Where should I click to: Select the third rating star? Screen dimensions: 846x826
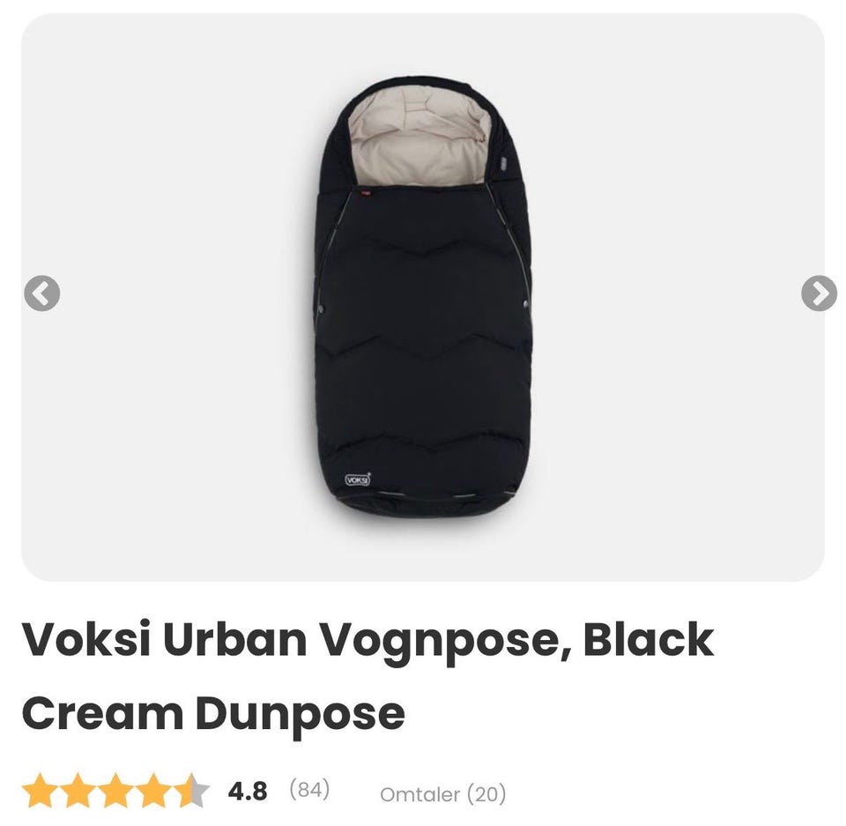115,790
